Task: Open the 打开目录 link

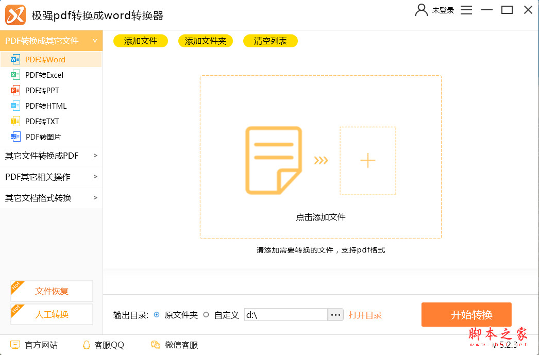Action: (365, 315)
